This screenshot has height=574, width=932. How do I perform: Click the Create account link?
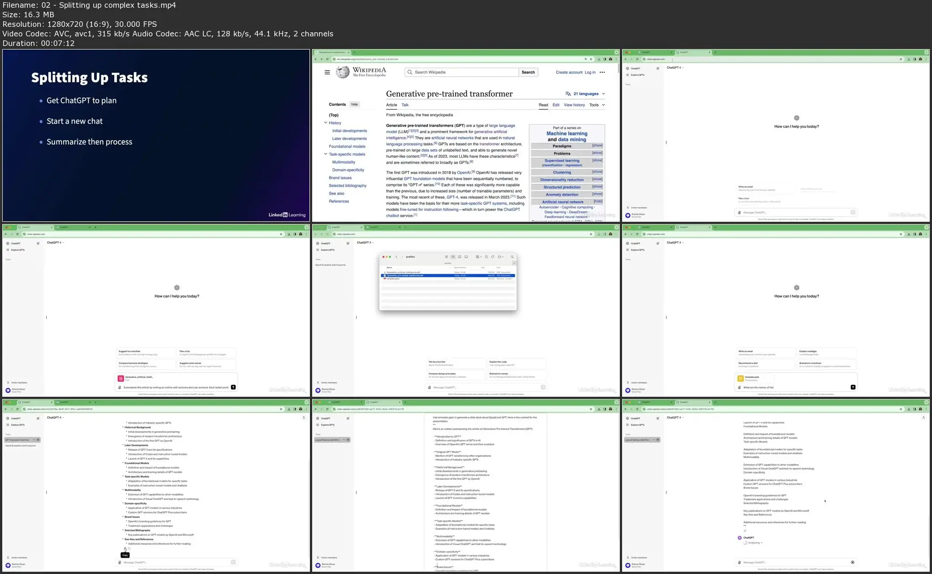[x=569, y=72]
